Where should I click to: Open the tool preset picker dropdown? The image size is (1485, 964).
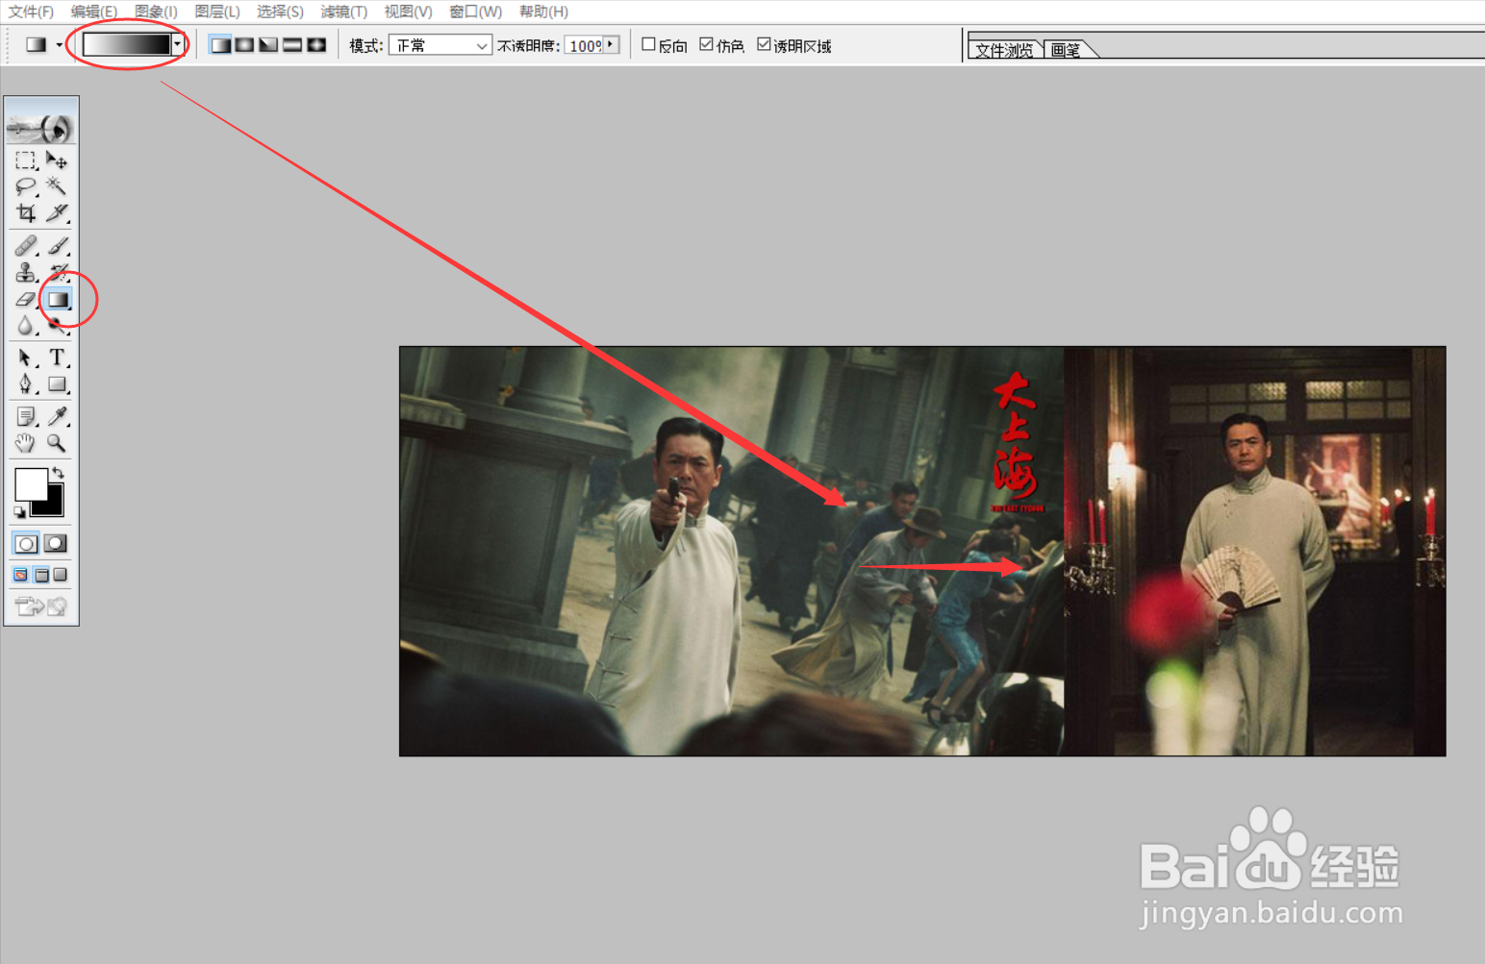[x=60, y=45]
